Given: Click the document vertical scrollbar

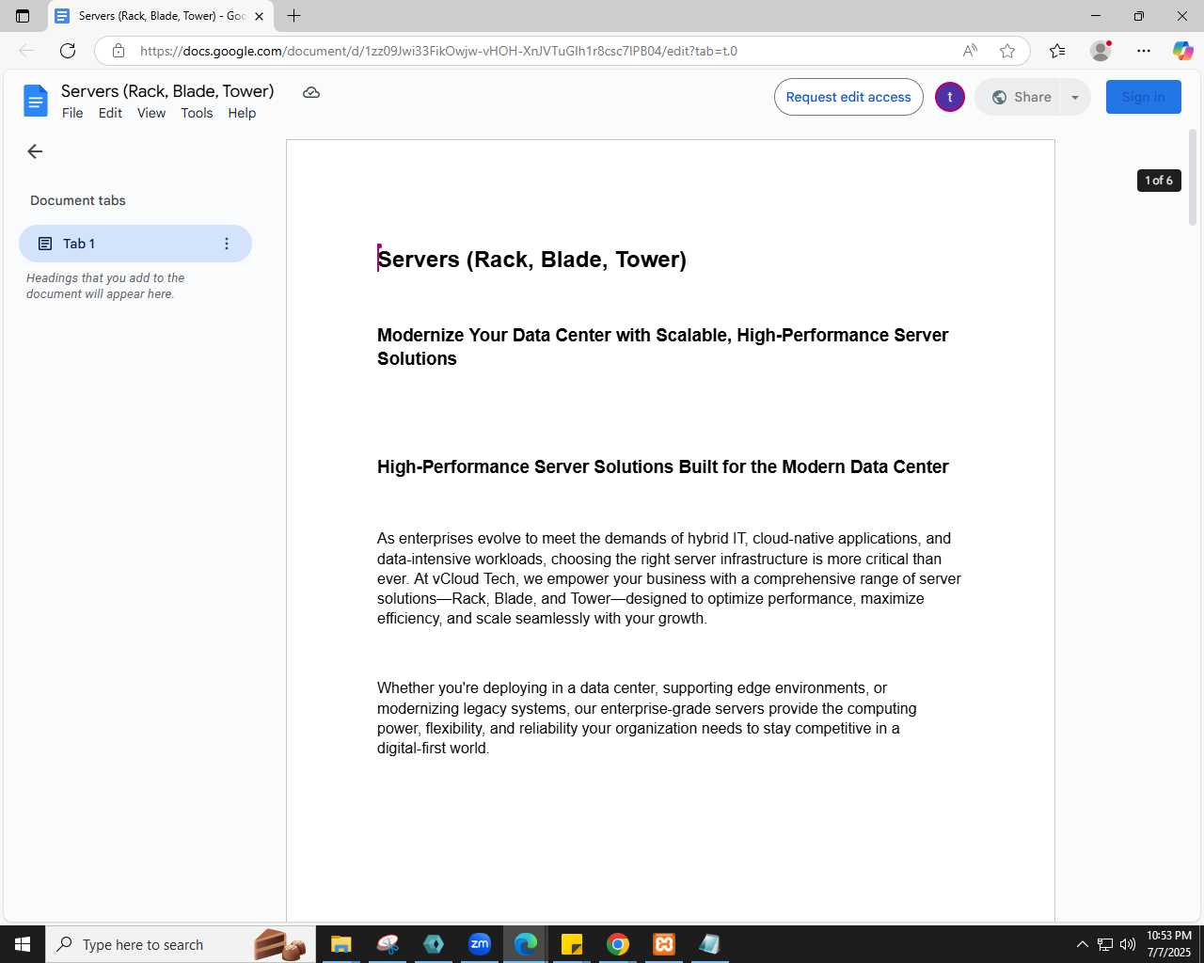Looking at the screenshot, I should click(x=1193, y=177).
